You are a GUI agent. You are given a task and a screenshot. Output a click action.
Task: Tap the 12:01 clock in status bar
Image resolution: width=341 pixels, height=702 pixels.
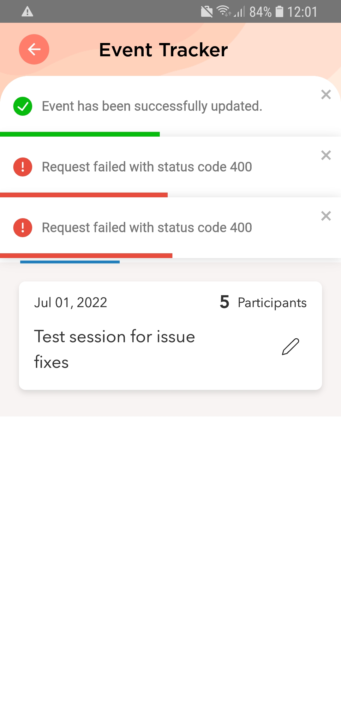pyautogui.click(x=302, y=12)
